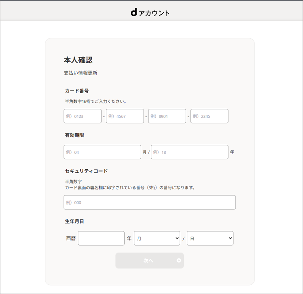Open the birth month (月) dropdown

point(157,238)
